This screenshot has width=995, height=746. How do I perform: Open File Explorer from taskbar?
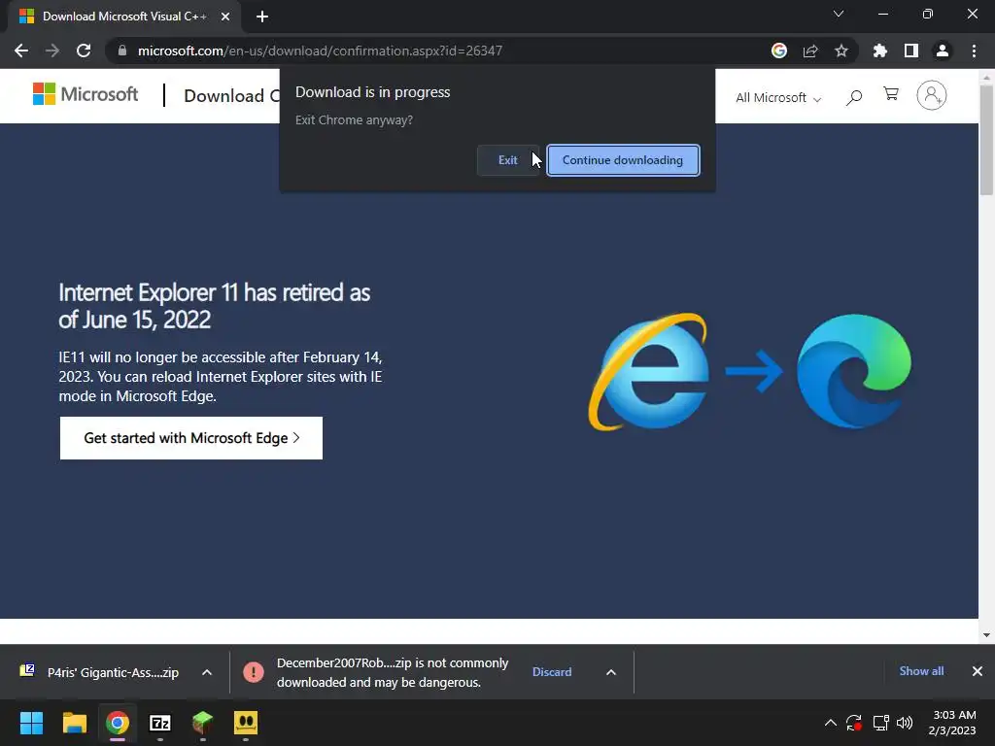pyautogui.click(x=74, y=723)
